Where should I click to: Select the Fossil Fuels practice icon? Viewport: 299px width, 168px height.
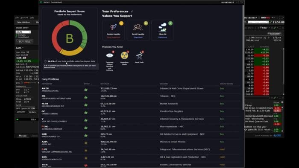139,56
